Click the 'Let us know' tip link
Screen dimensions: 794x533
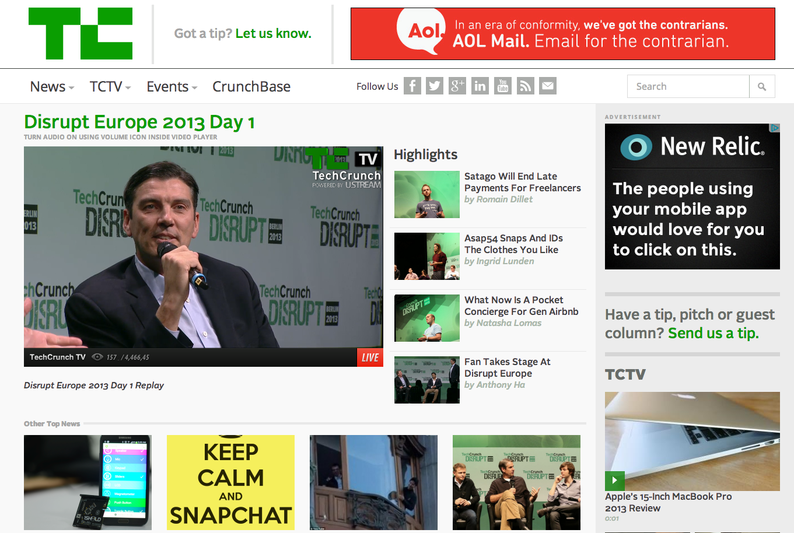point(273,34)
